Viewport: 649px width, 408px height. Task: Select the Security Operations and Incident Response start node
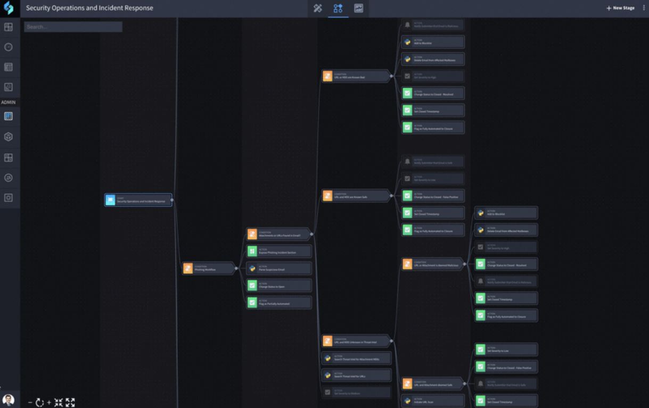[x=138, y=200]
